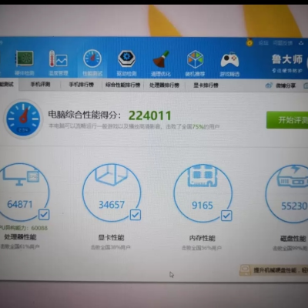Image resolution: width=308 pixels, height=308 pixels.
Task: Open 装机推荐 cube icon
Action: pos(195,63)
